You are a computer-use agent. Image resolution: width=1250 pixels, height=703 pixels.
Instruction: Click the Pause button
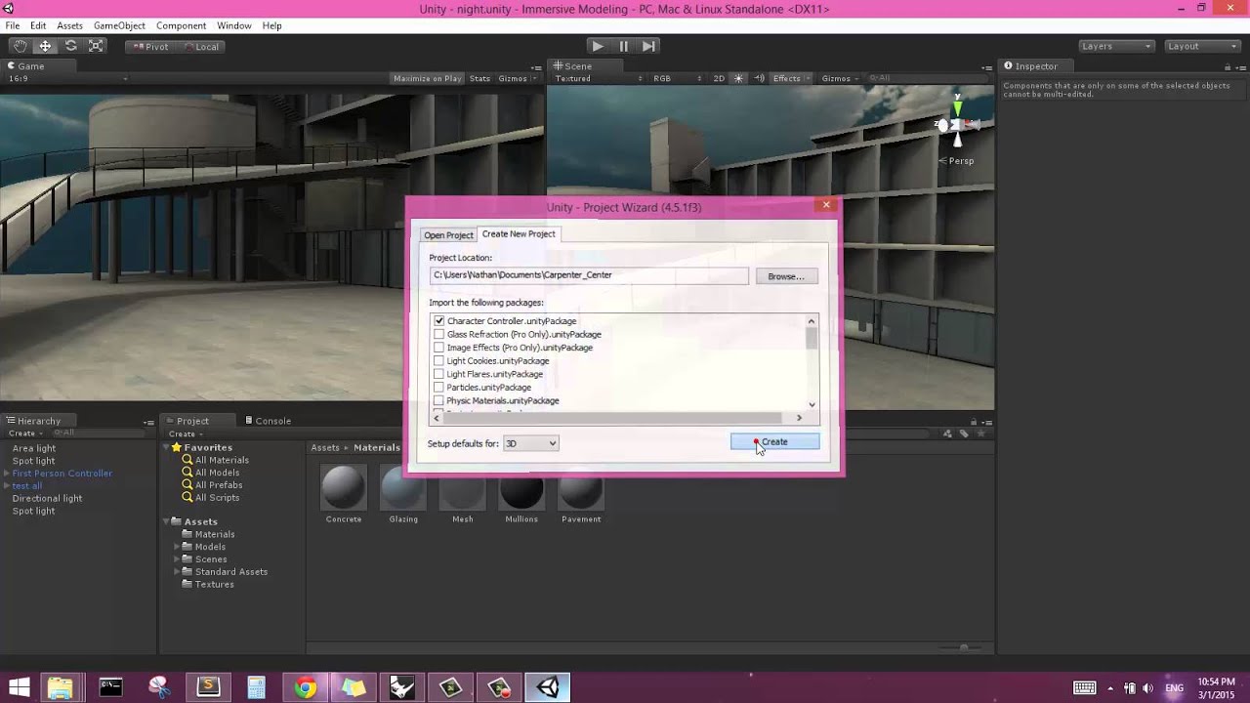(623, 46)
